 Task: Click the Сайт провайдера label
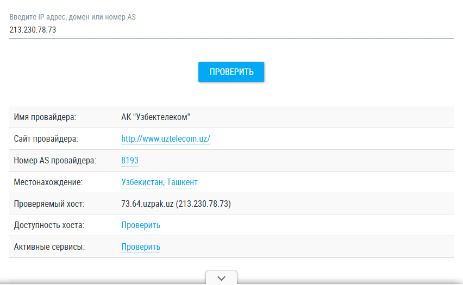pos(46,138)
